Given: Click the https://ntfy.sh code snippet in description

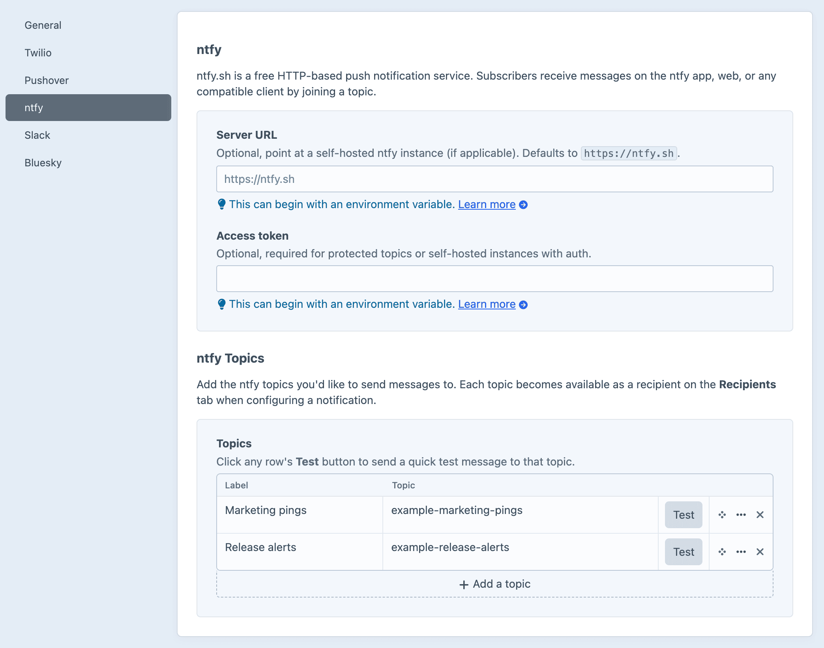Looking at the screenshot, I should [x=629, y=153].
